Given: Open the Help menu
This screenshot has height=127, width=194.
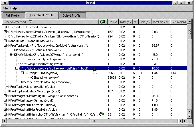Looking at the screenshot, I should pyautogui.click(x=13, y=8).
